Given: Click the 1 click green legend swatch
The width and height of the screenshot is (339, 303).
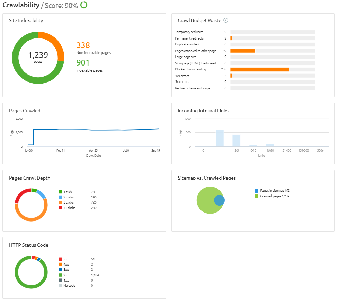Looking at the screenshot, I should (61, 192).
